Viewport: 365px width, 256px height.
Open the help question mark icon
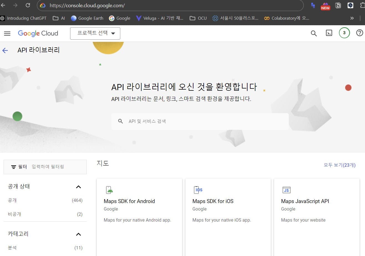point(360,33)
